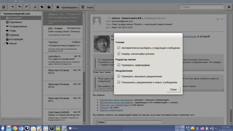Click the volume speaker tray icon
The width and height of the screenshot is (233, 131).
(x=212, y=128)
